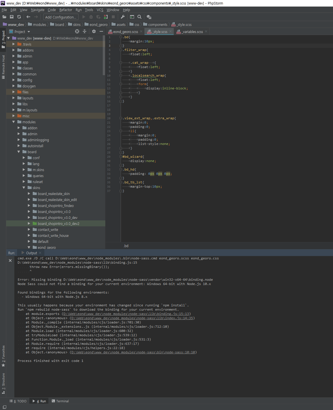Open the Remote Host tool window tab

pyautogui.click(x=3, y=67)
